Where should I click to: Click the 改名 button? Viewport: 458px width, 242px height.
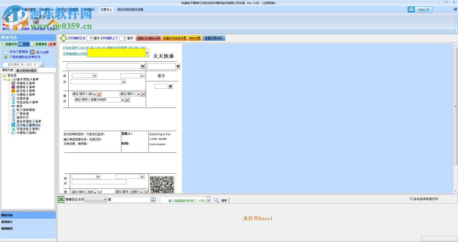(24, 44)
